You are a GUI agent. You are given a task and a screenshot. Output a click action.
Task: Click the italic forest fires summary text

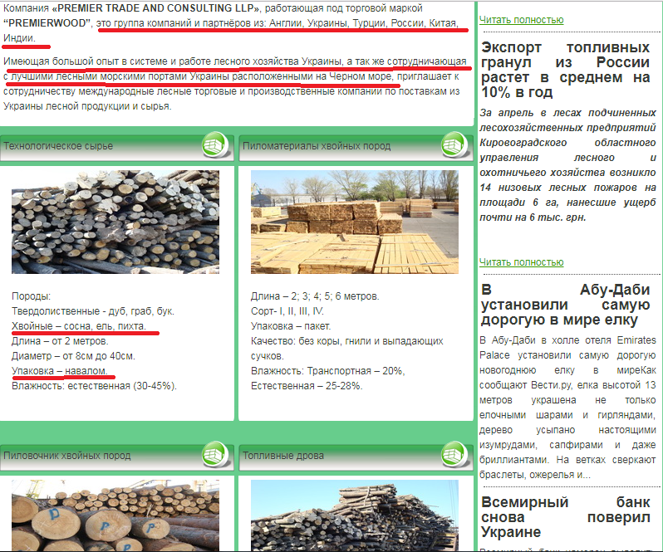(565, 166)
